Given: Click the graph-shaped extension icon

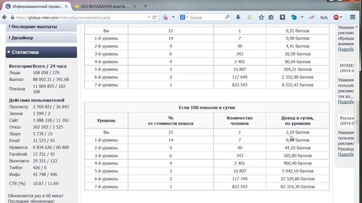Looking at the screenshot, I should click(312, 17).
